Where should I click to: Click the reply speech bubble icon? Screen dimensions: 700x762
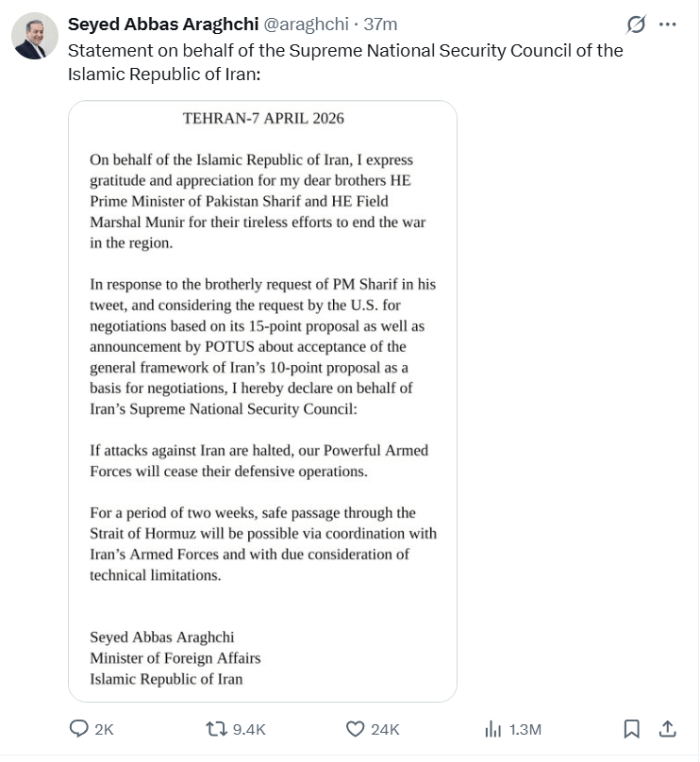tap(79, 729)
